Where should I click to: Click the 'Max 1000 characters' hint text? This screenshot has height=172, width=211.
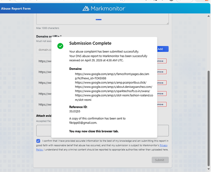click(48, 28)
